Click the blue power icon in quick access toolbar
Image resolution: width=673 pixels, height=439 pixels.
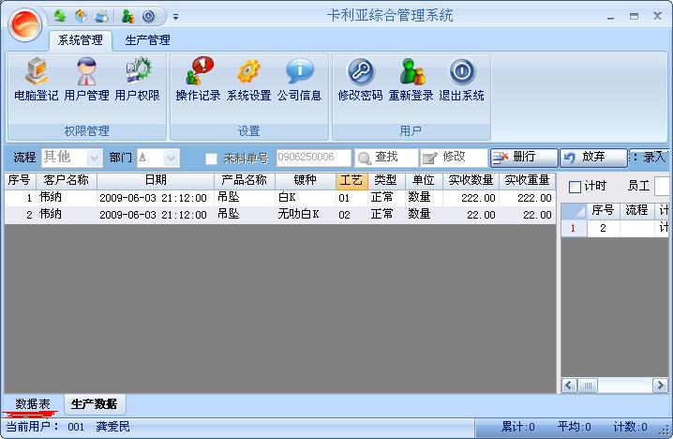tap(148, 16)
